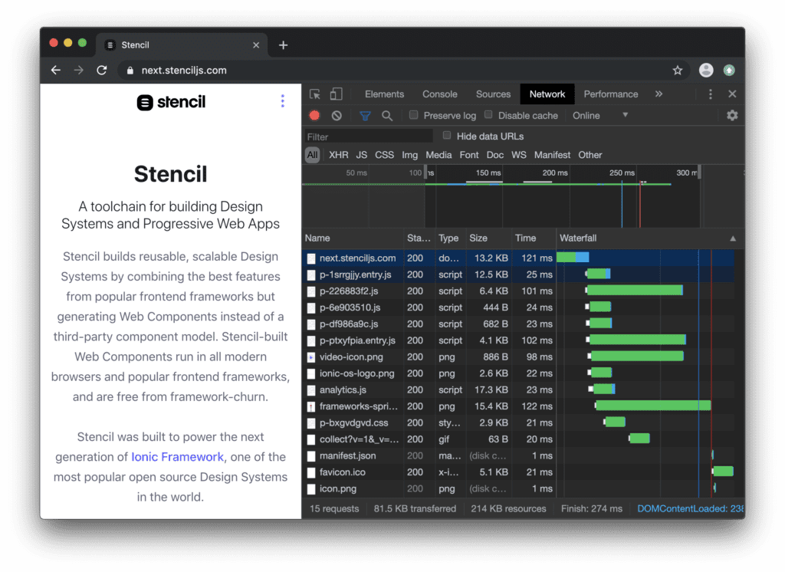This screenshot has height=572, width=785.
Task: Enable the Preserve log checkbox
Action: (x=413, y=115)
